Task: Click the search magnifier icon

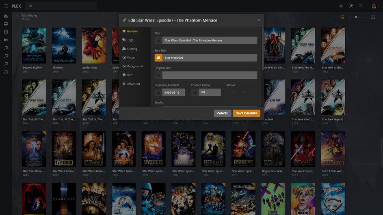Action: pos(30,6)
